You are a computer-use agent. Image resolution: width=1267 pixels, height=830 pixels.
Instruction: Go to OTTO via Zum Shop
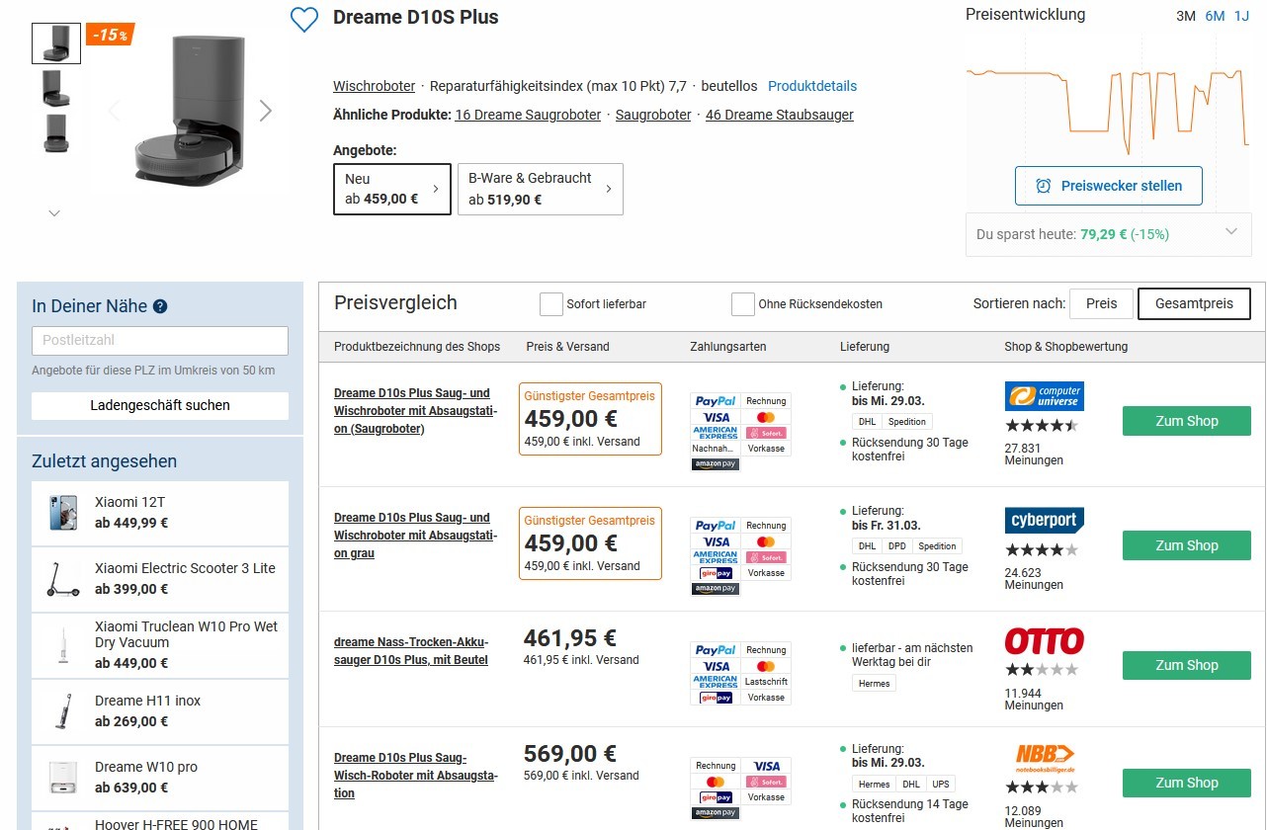[1187, 665]
